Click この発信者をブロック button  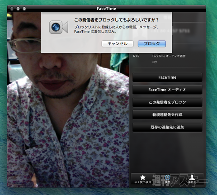pyautogui.click(x=167, y=102)
